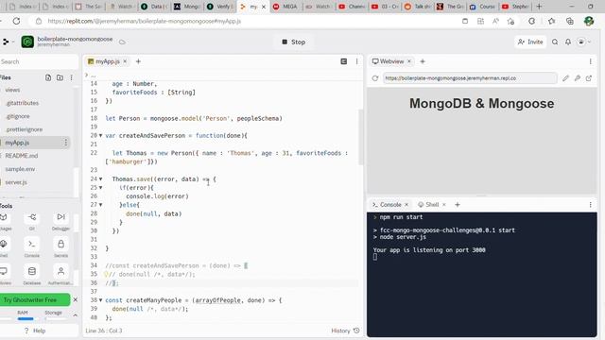Open the Files panel options menu
This screenshot has width=605, height=340.
72,77
